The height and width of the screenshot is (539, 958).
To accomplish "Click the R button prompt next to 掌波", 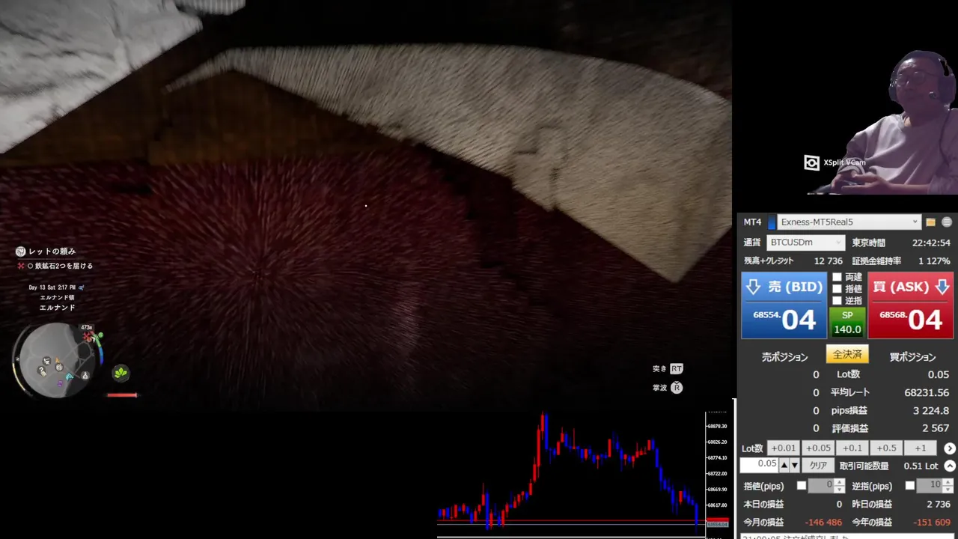I will click(677, 388).
